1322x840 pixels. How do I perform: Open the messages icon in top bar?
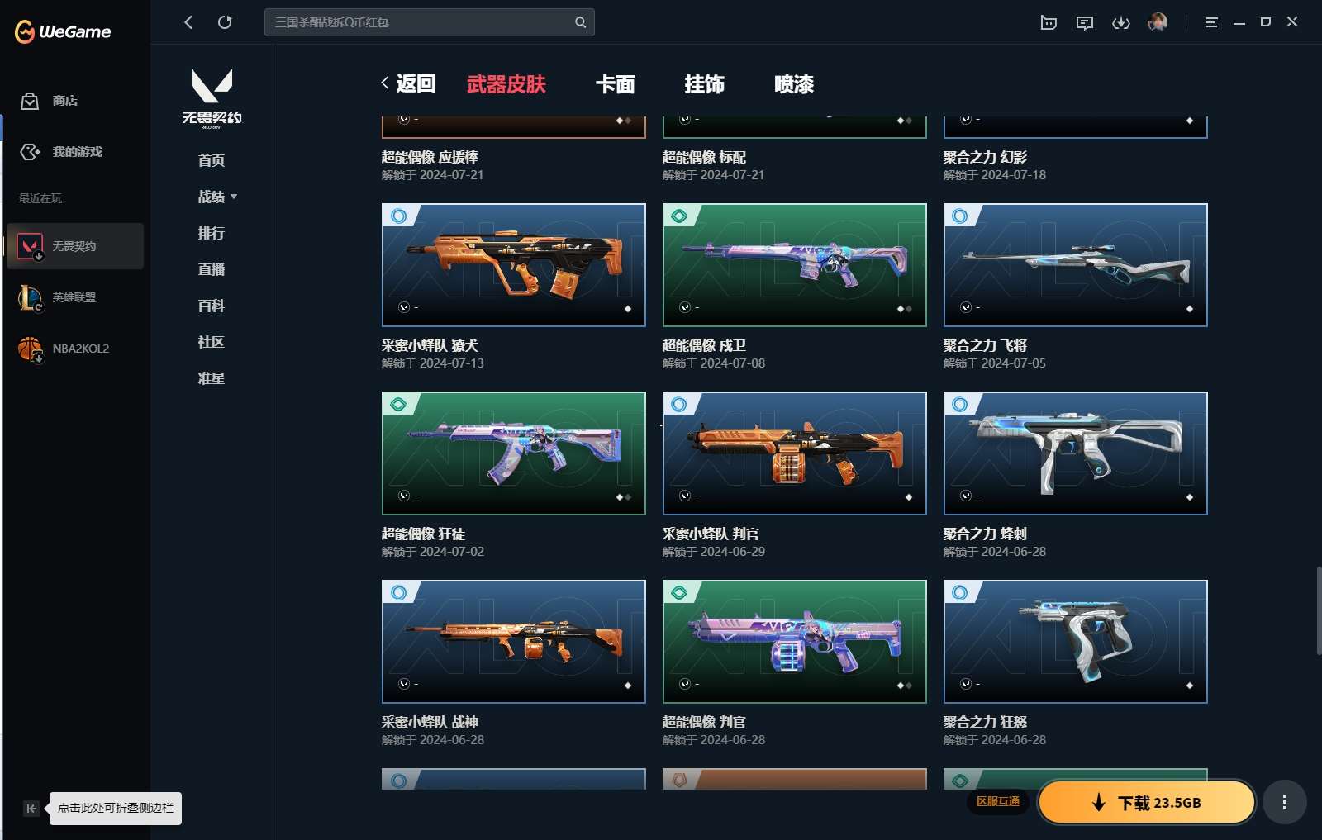click(x=1084, y=22)
